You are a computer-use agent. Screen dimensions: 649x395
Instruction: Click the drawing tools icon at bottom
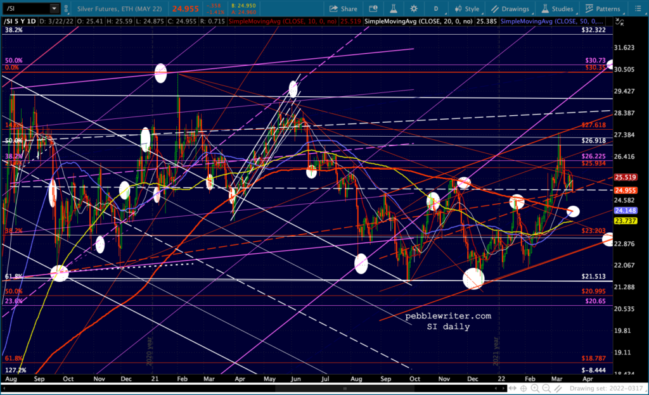(558, 389)
